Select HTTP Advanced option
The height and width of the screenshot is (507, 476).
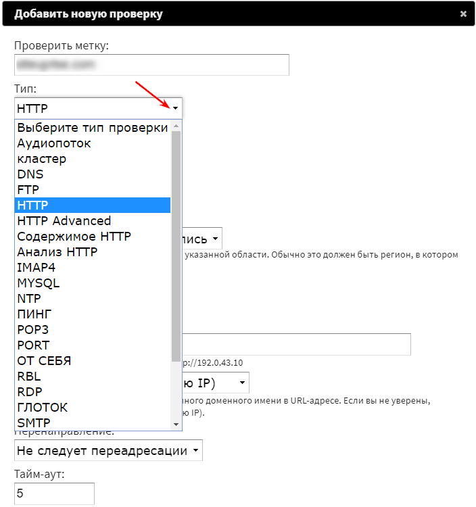[x=93, y=221]
